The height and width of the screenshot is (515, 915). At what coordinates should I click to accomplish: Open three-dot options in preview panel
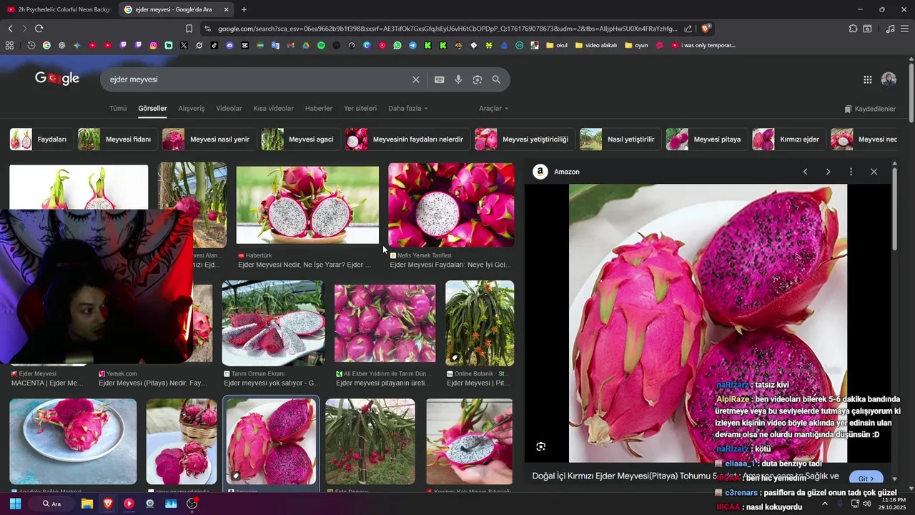(851, 172)
